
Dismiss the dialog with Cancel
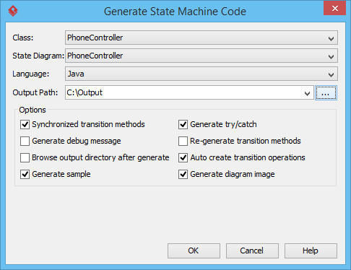pyautogui.click(x=252, y=251)
